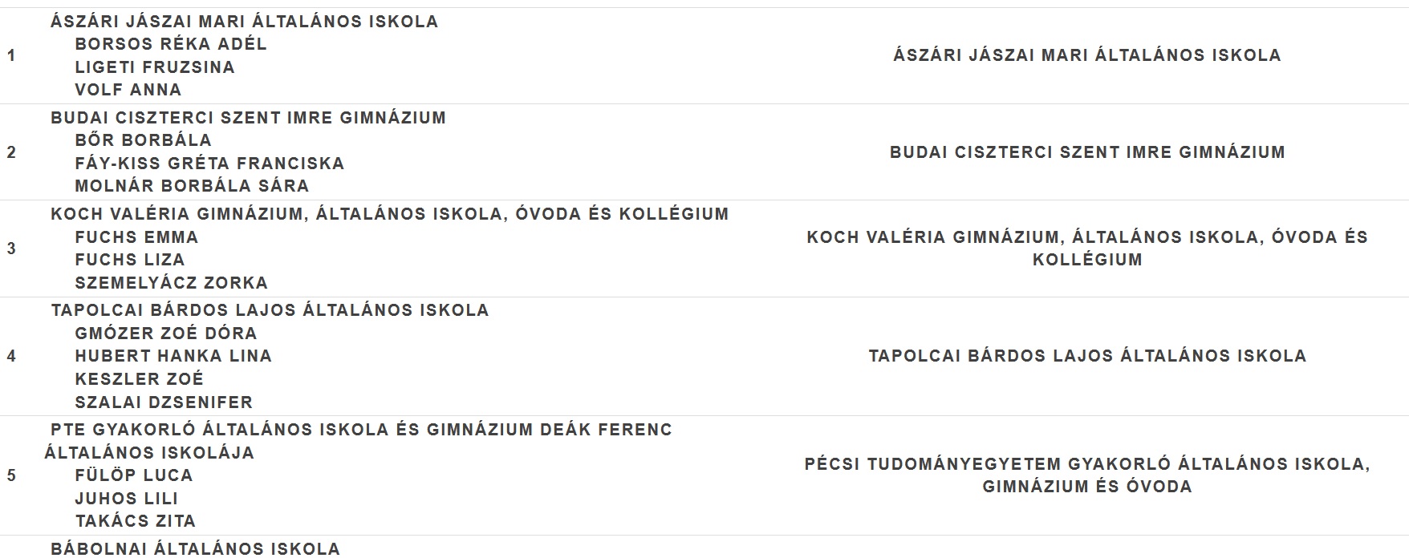1409x558 pixels.
Task: Select player Takács Zita
Action: tap(136, 521)
